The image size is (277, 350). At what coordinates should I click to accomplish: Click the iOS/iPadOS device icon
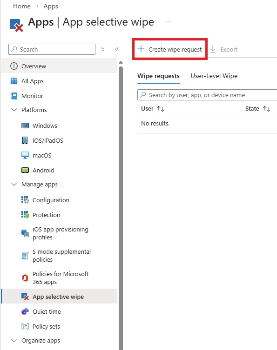(25, 140)
